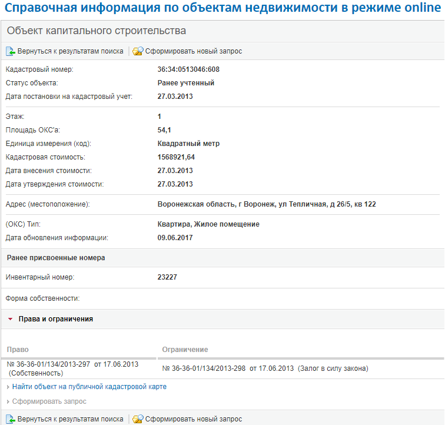445x425 pixels.
Task: Click footer 'Сформировать новый запрос' link
Action: [194, 419]
